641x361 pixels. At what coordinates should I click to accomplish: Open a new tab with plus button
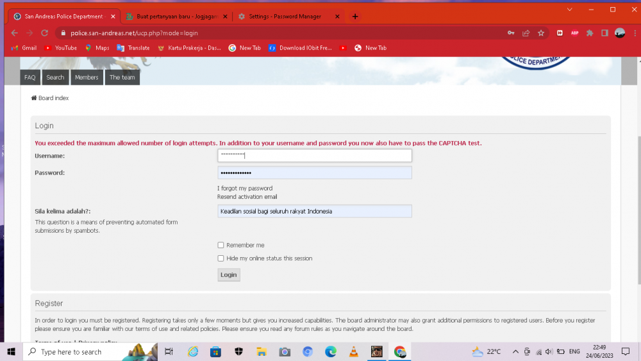click(x=355, y=17)
